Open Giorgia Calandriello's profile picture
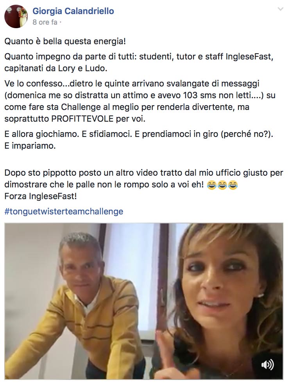Image resolution: width=288 pixels, height=385 pixels. (x=16, y=16)
